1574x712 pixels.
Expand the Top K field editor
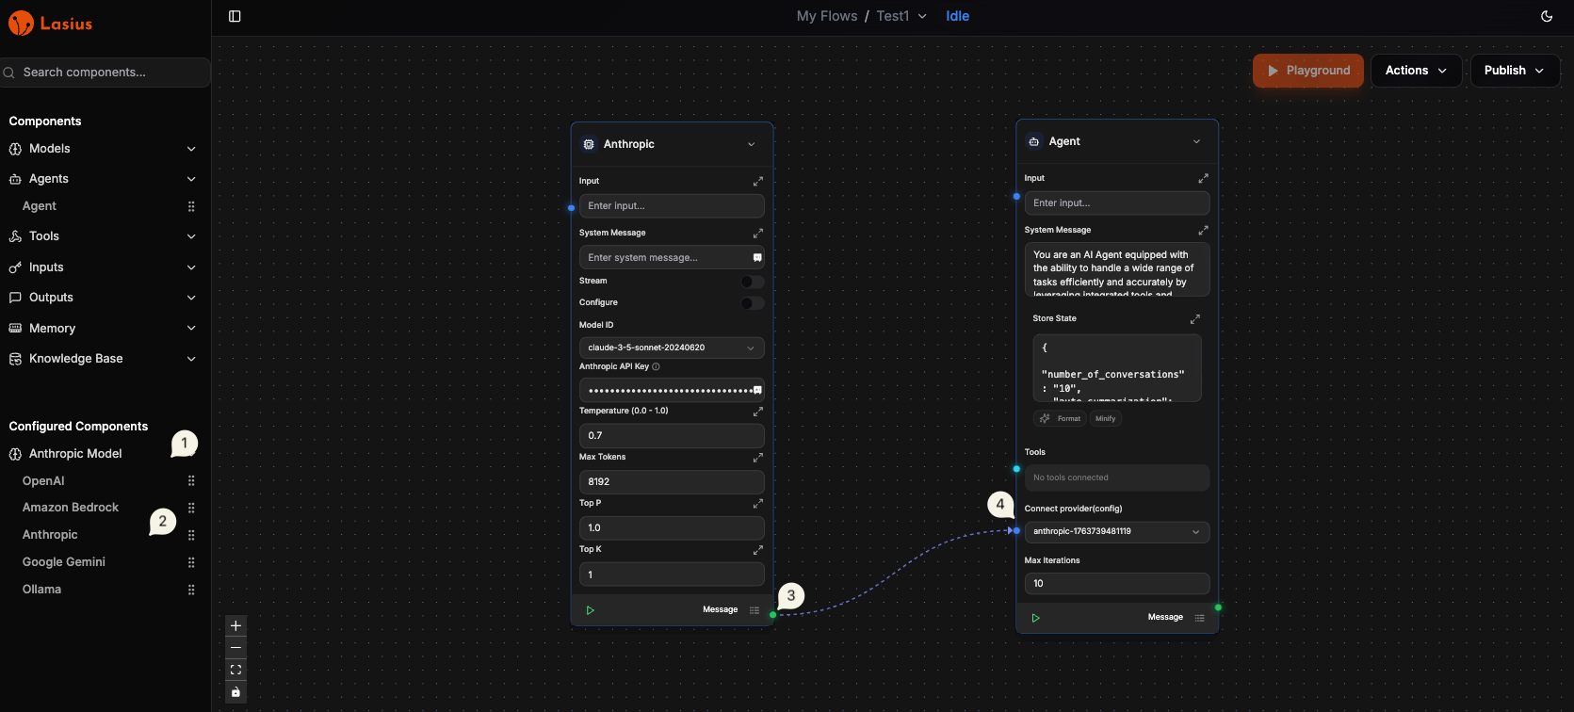point(758,549)
